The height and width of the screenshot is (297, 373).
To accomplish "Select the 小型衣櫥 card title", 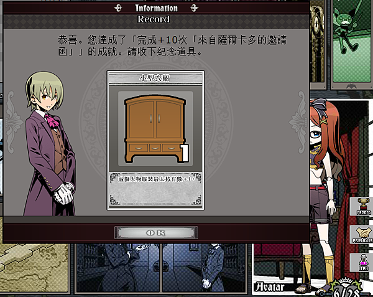I will tap(155, 78).
